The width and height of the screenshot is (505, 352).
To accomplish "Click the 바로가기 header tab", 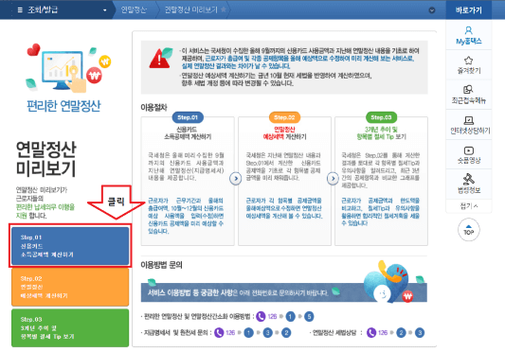I will (469, 10).
